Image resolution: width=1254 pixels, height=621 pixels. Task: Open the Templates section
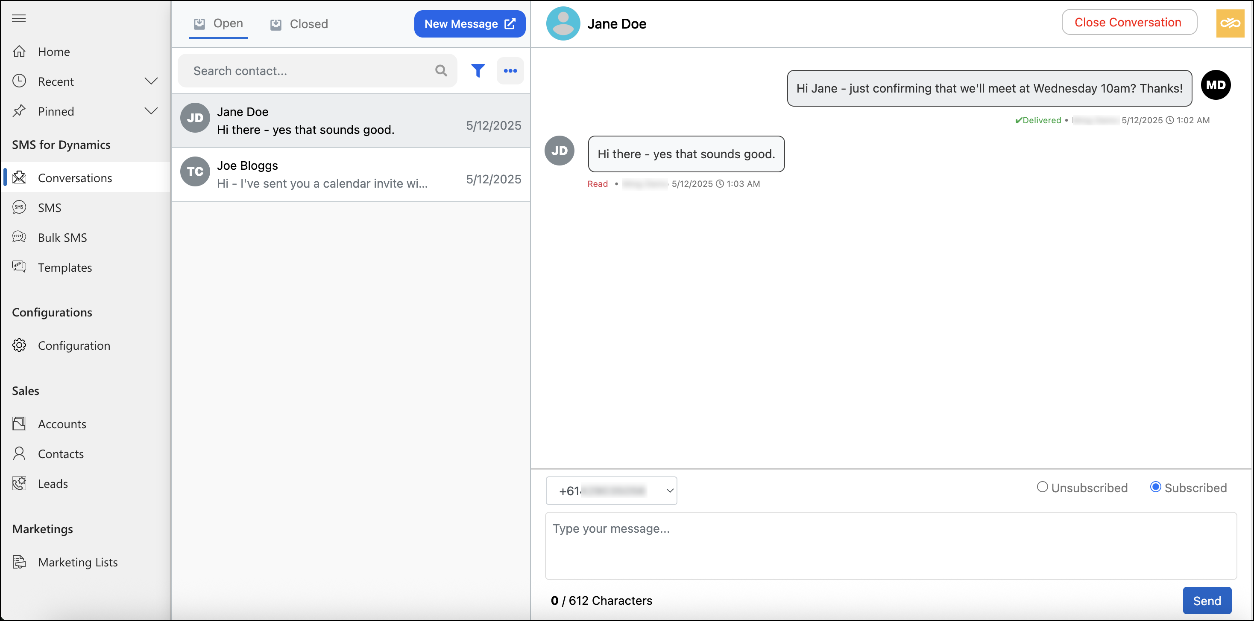[65, 267]
